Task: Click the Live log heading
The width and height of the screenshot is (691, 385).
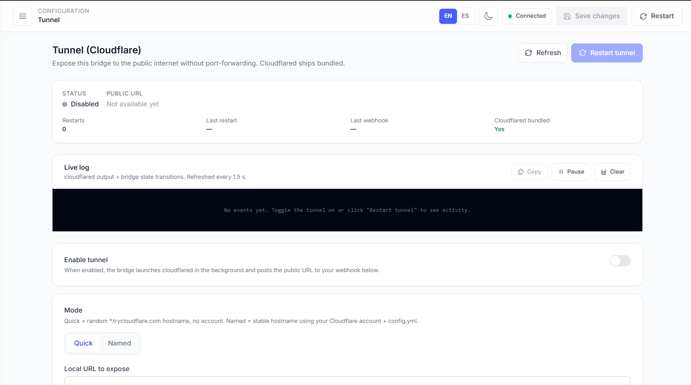Action: coord(77,168)
